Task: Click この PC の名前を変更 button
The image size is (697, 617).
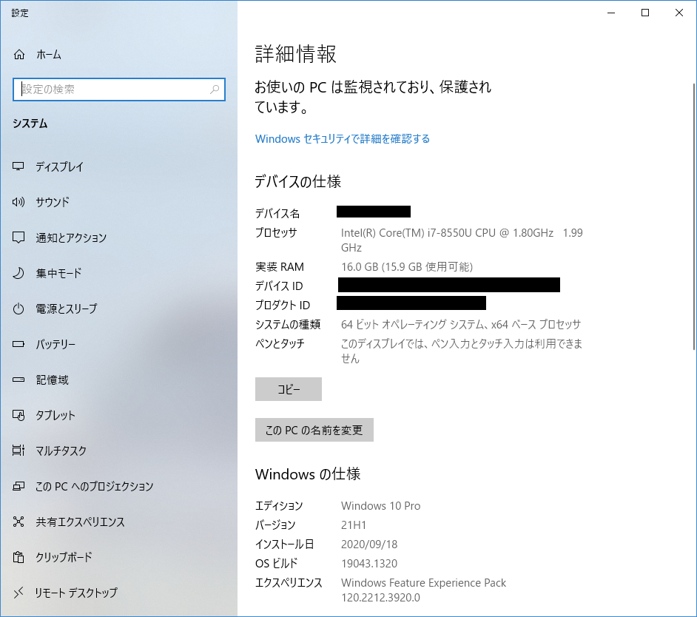Action: click(314, 430)
